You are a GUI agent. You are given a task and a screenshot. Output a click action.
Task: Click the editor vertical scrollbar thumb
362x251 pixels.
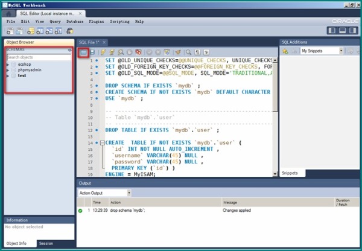click(x=275, y=87)
